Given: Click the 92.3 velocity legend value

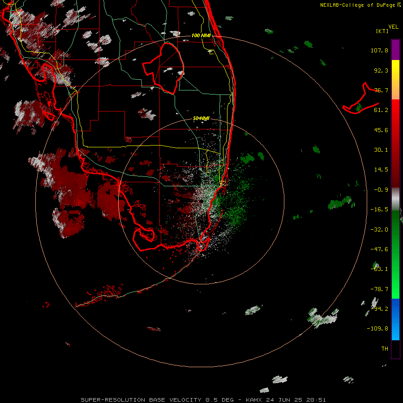Looking at the screenshot, I should pos(381,70).
